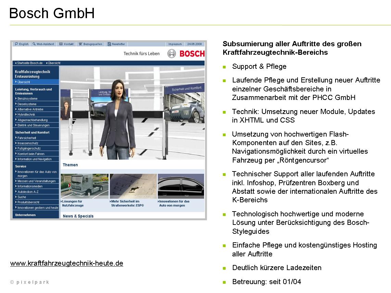Open Kraftfahrzeugtechnik Erstausrüstung heading

click(33, 74)
